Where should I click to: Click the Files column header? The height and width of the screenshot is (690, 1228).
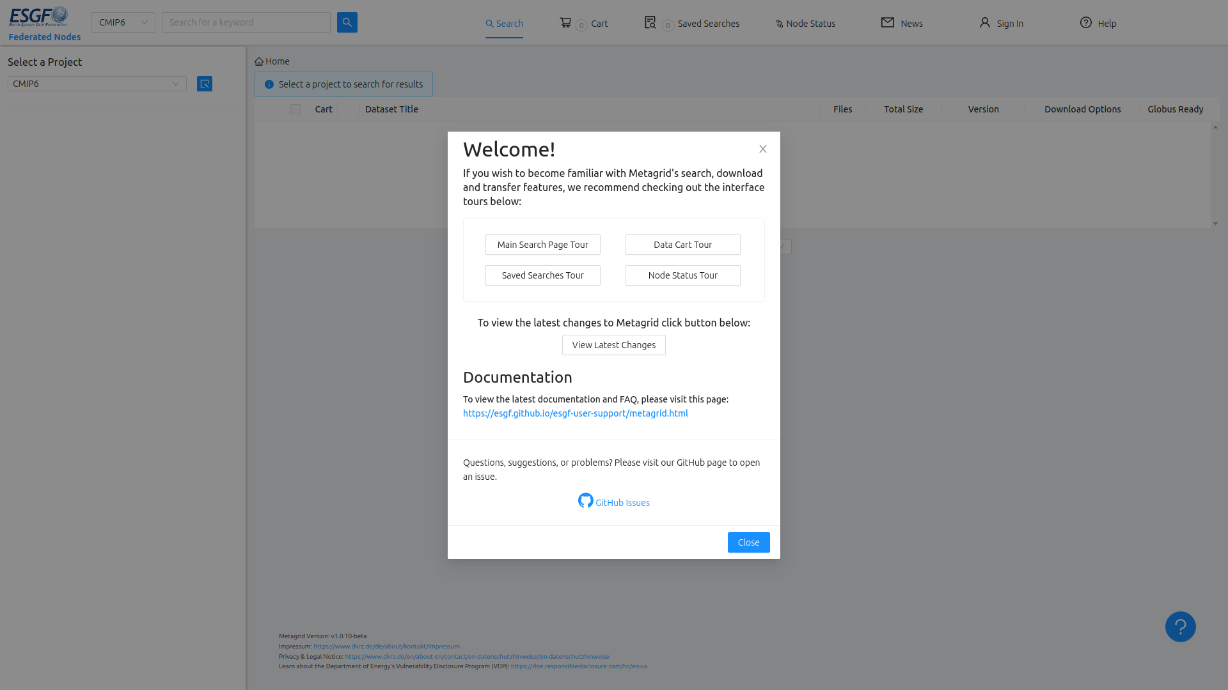coord(843,109)
